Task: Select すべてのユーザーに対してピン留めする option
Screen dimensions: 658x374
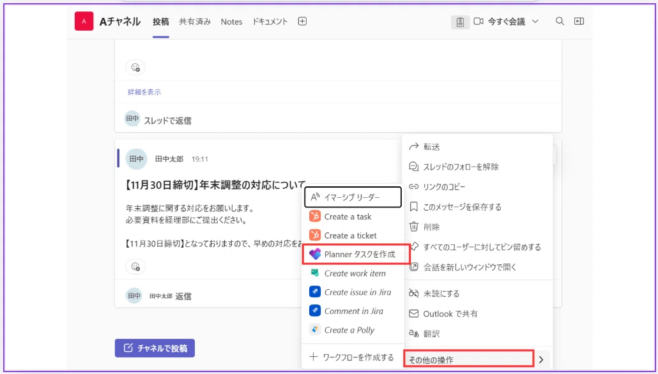Action: (477, 247)
